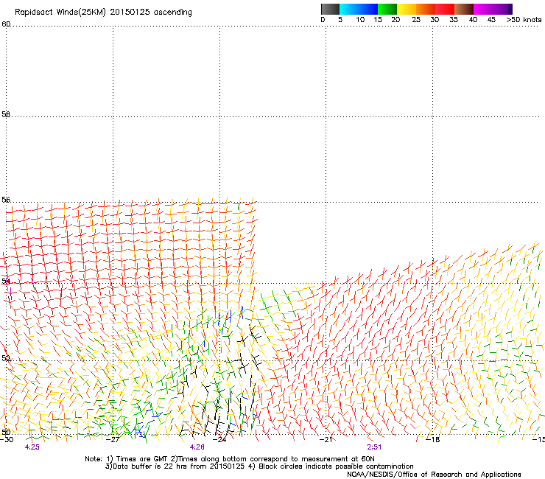Click the latitude label '56'
Viewport: 545px width, 479px height.
pyautogui.click(x=6, y=200)
